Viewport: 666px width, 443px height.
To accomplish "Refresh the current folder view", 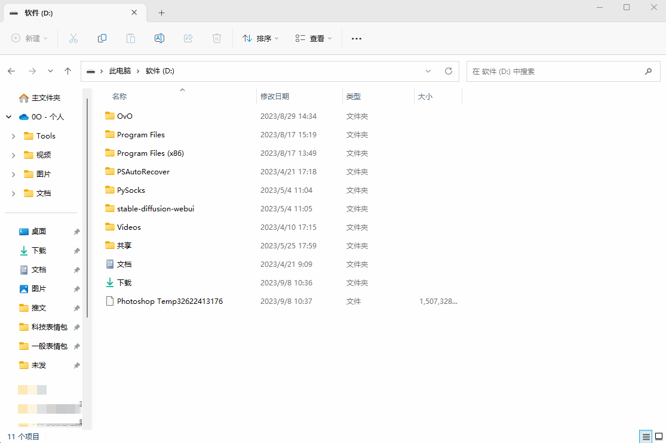I will [449, 71].
